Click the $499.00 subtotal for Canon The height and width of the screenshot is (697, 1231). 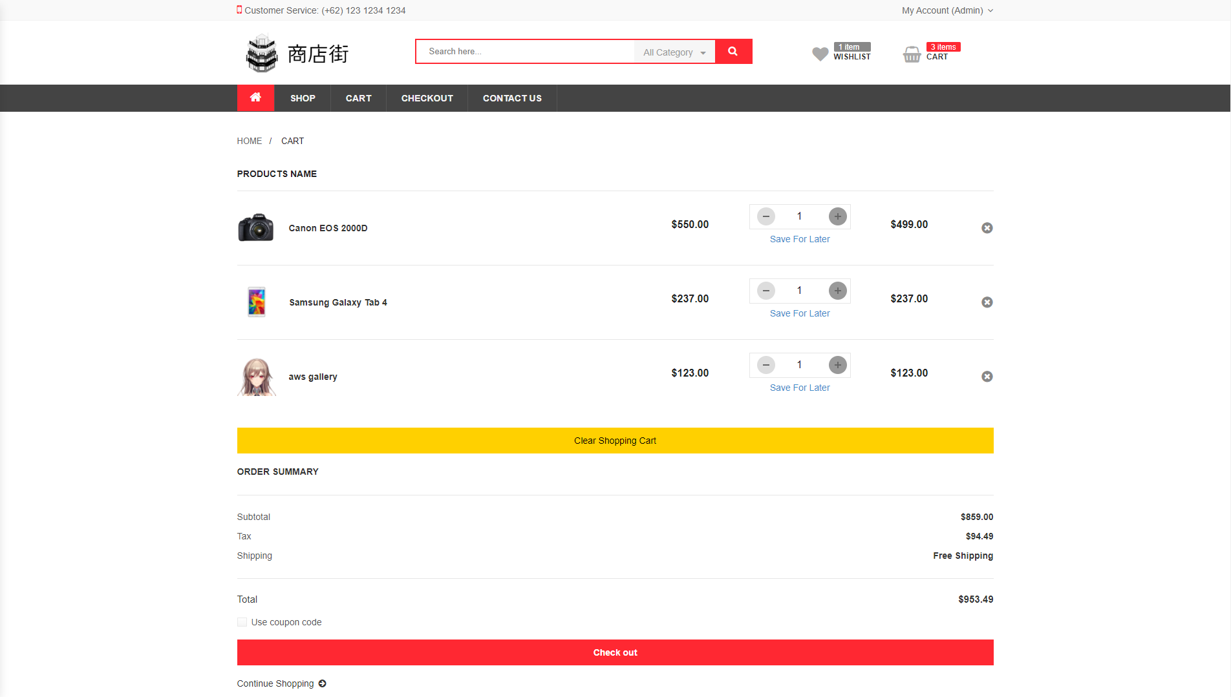[x=909, y=224]
